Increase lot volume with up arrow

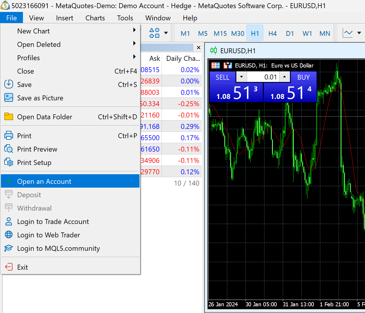point(285,77)
